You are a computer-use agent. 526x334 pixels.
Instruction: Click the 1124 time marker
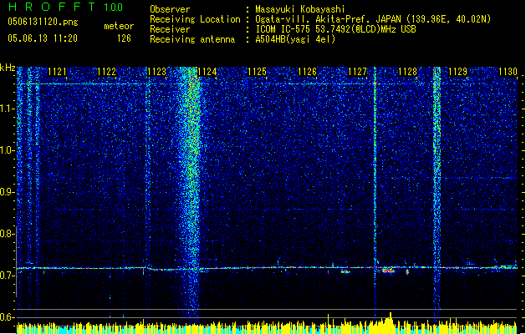(207, 72)
